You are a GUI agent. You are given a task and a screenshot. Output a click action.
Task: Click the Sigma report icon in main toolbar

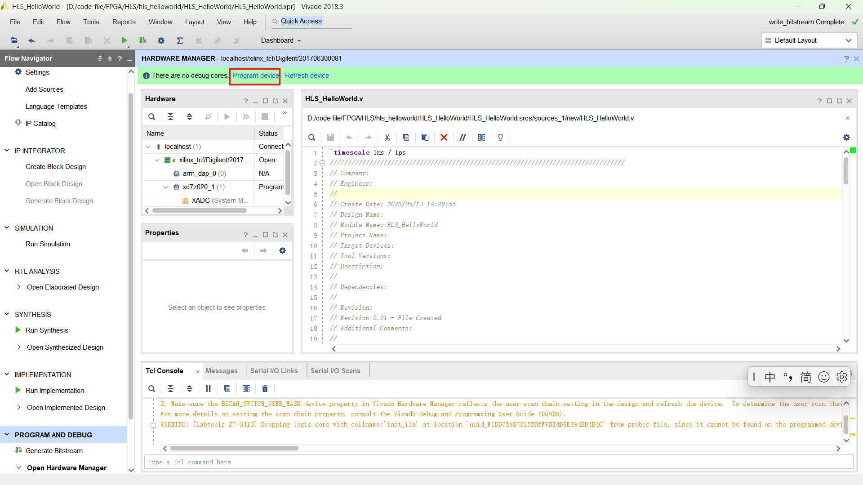(x=180, y=40)
